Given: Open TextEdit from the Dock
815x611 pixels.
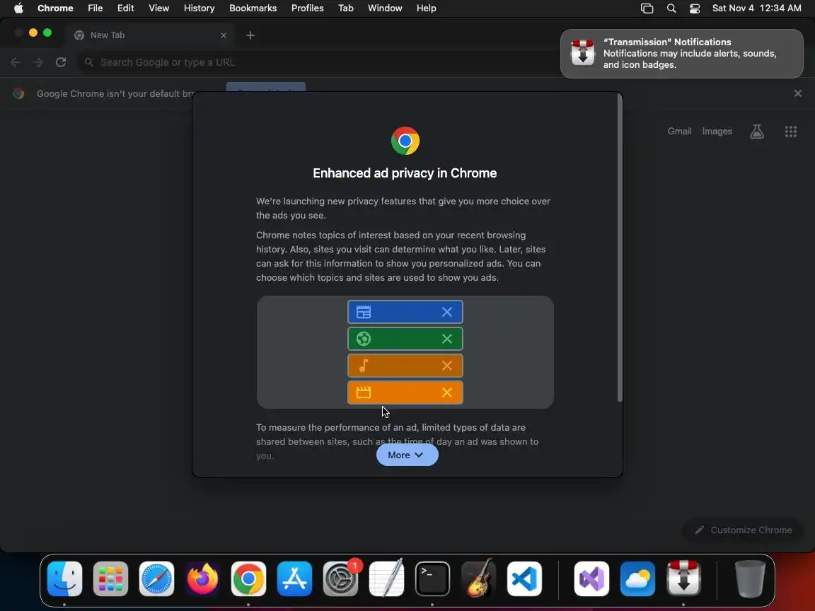Looking at the screenshot, I should [387, 578].
